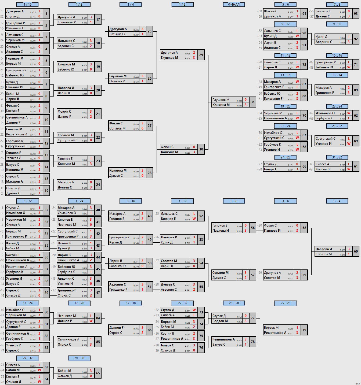361x385 pixels.
Task: Select player Конкина М in final
Action: [221, 105]
